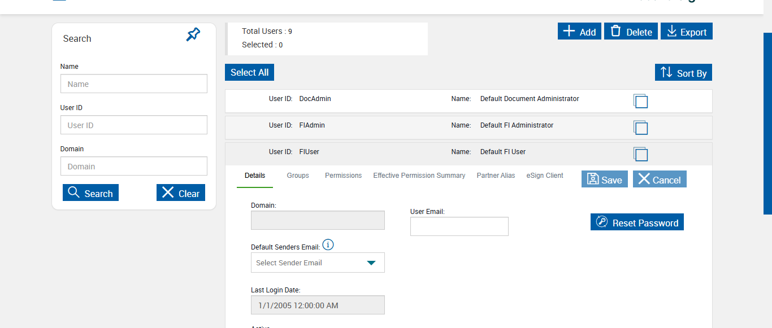This screenshot has width=772, height=328.
Task: Select the FIAdmin user checkbox
Action: 641,128
